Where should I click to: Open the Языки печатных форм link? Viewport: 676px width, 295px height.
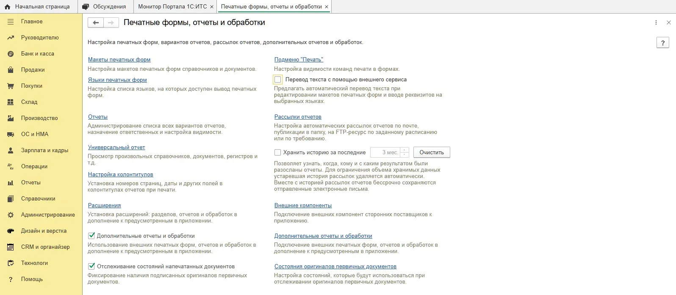pyautogui.click(x=117, y=80)
